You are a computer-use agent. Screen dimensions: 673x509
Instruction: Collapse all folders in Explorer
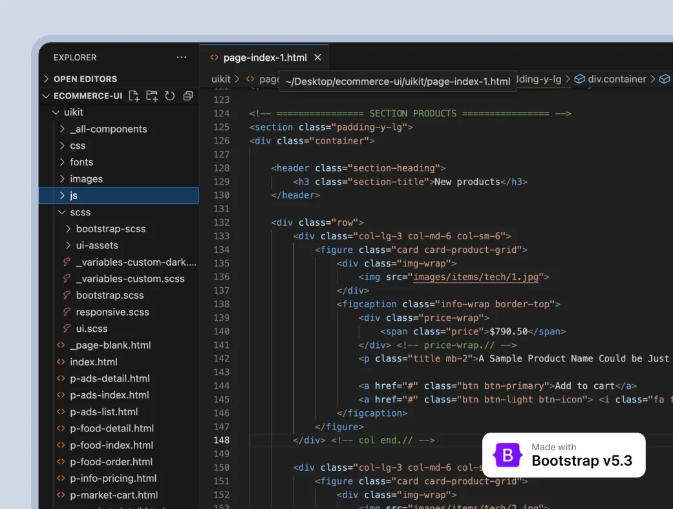[x=188, y=96]
